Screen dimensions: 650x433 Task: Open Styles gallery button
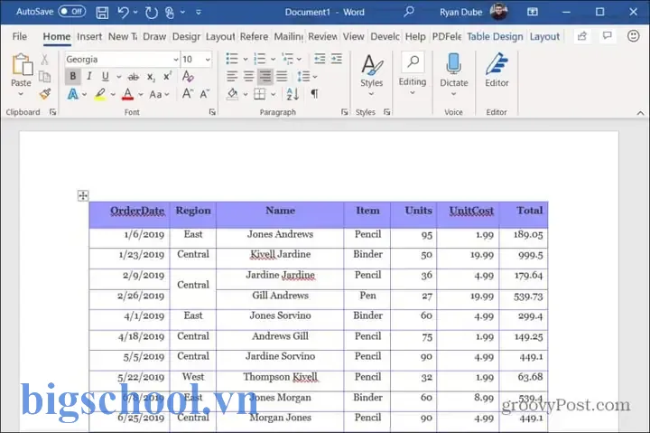point(371,75)
